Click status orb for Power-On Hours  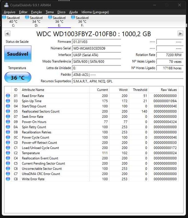8,122
